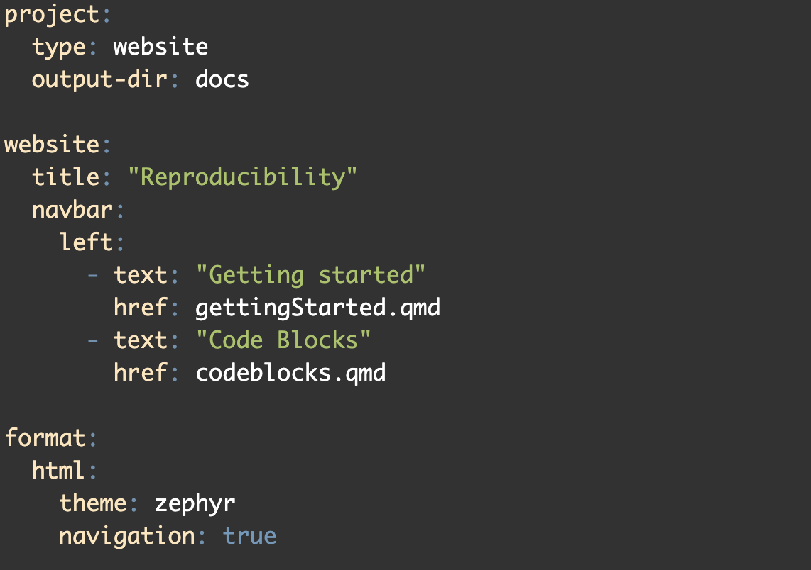This screenshot has width=811, height=570.
Task: Click the 'title' key
Action: point(65,177)
